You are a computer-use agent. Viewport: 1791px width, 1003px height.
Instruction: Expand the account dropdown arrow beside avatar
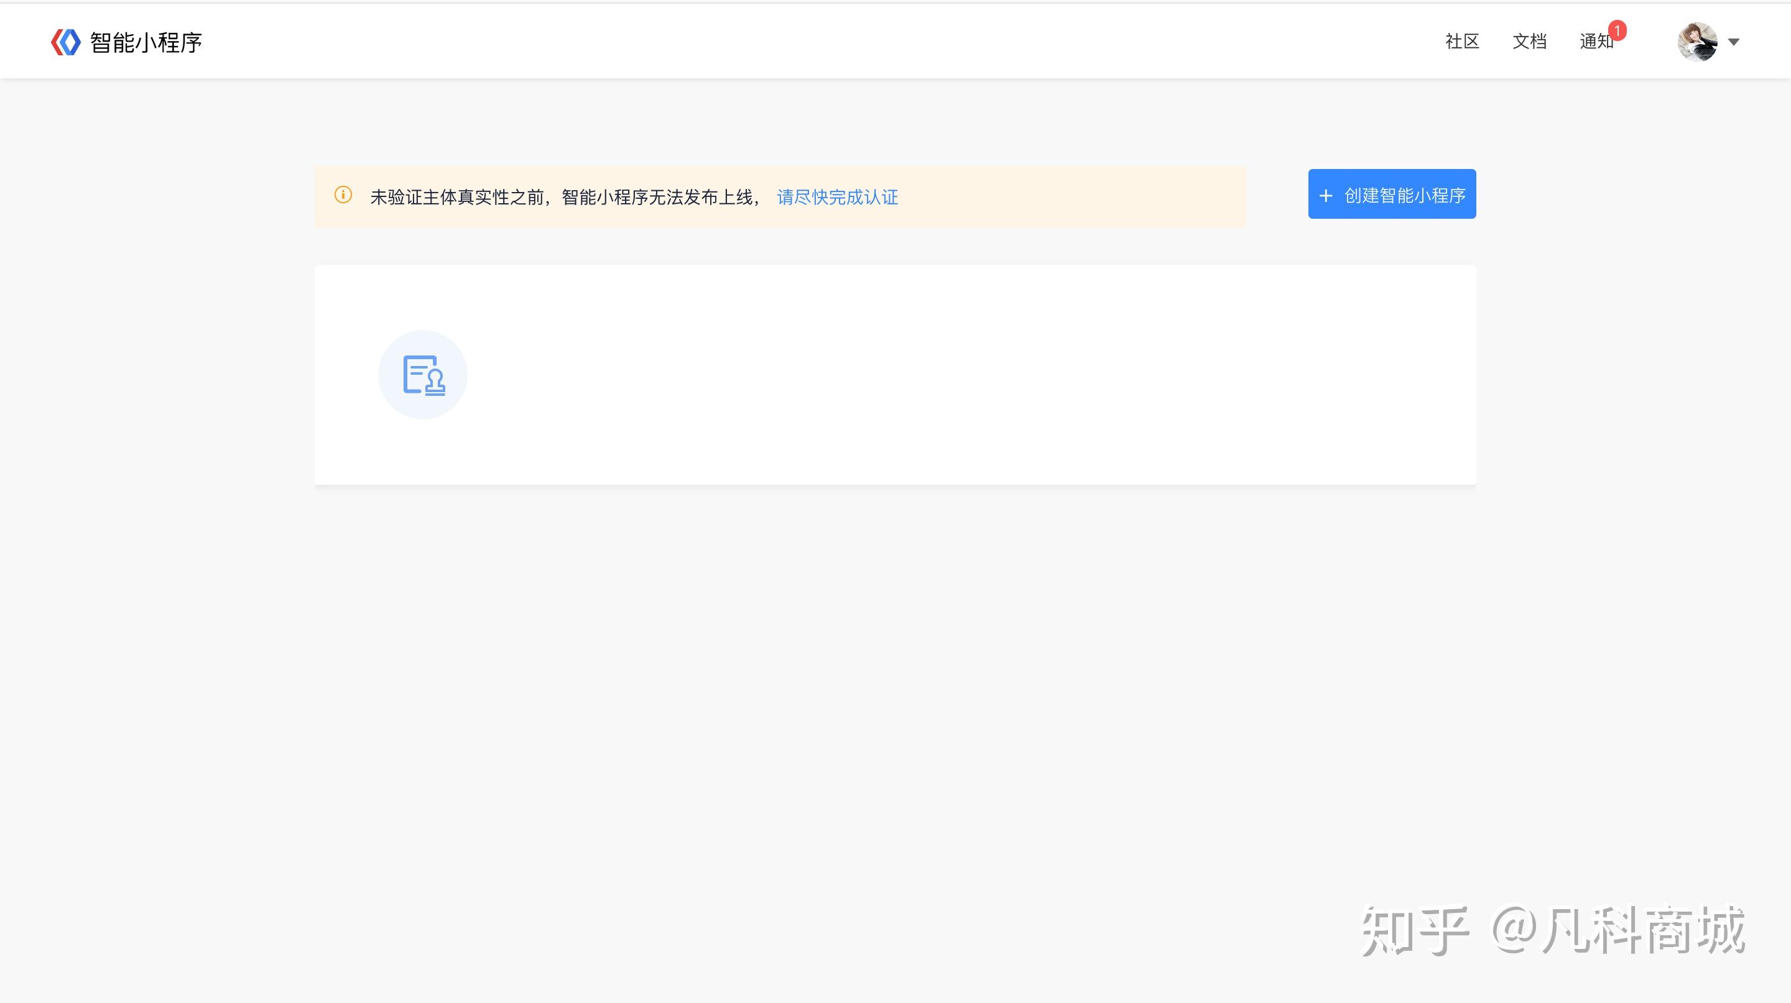click(1734, 42)
